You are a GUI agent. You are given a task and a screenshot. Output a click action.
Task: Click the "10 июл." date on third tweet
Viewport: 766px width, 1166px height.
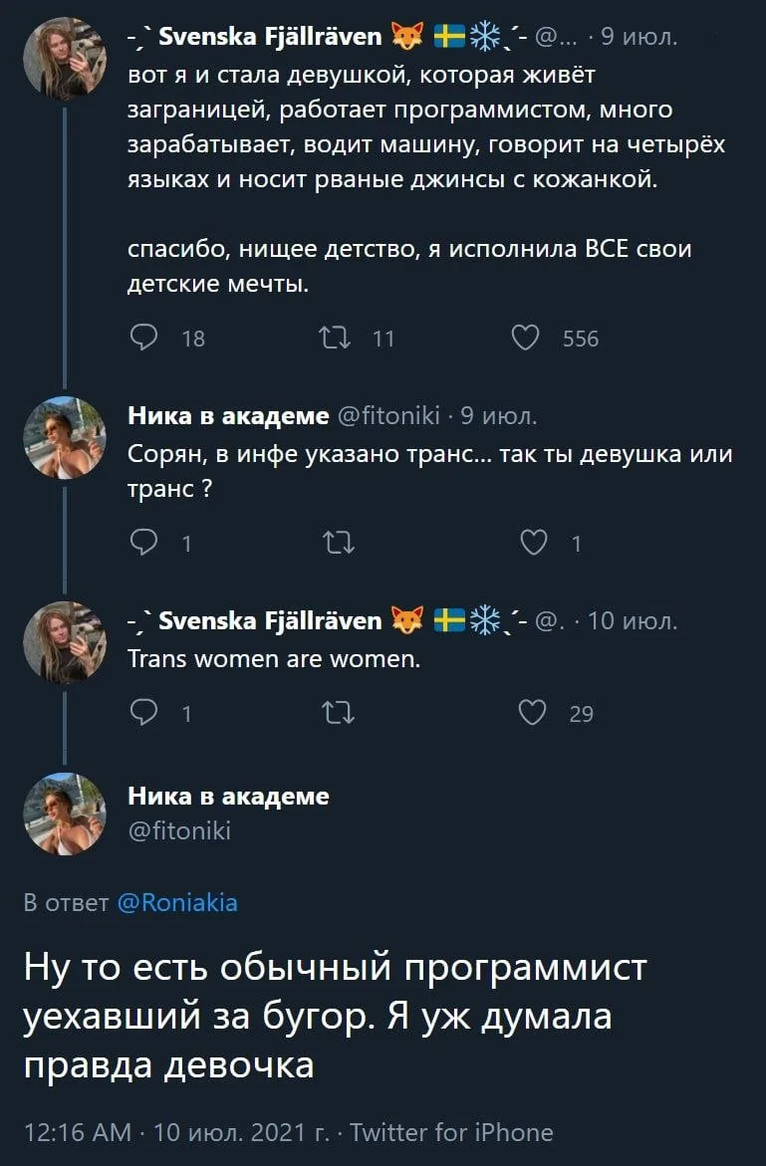click(x=632, y=621)
